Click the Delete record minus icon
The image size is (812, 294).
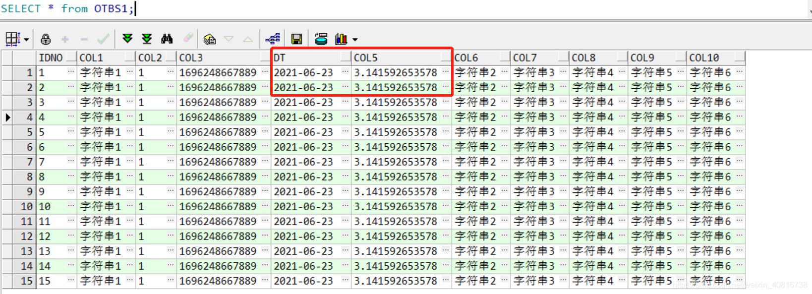click(84, 39)
